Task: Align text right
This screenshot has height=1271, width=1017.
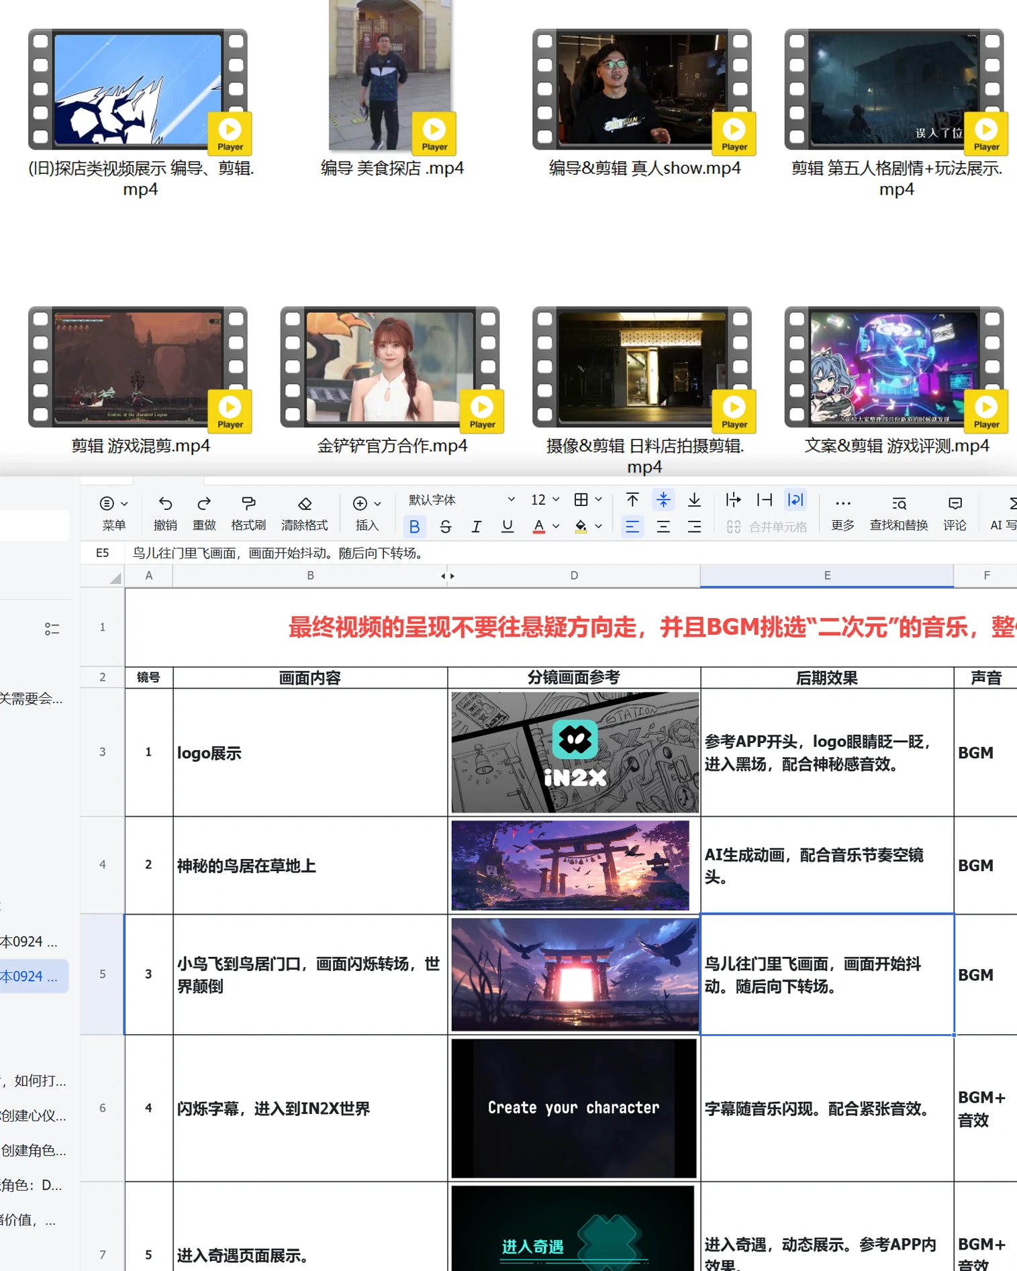Action: tap(694, 527)
